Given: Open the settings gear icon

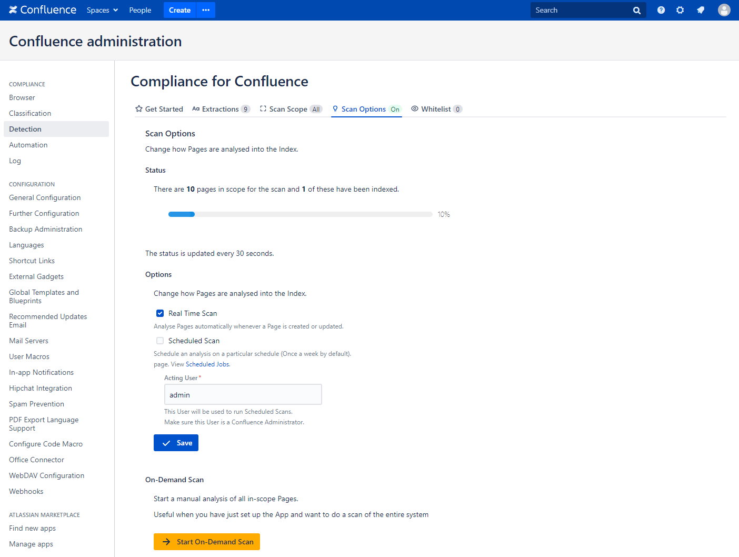Looking at the screenshot, I should 680,10.
